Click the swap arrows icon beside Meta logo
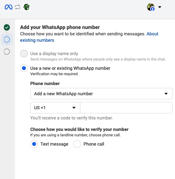The image size is (175, 179). (x=18, y=7)
